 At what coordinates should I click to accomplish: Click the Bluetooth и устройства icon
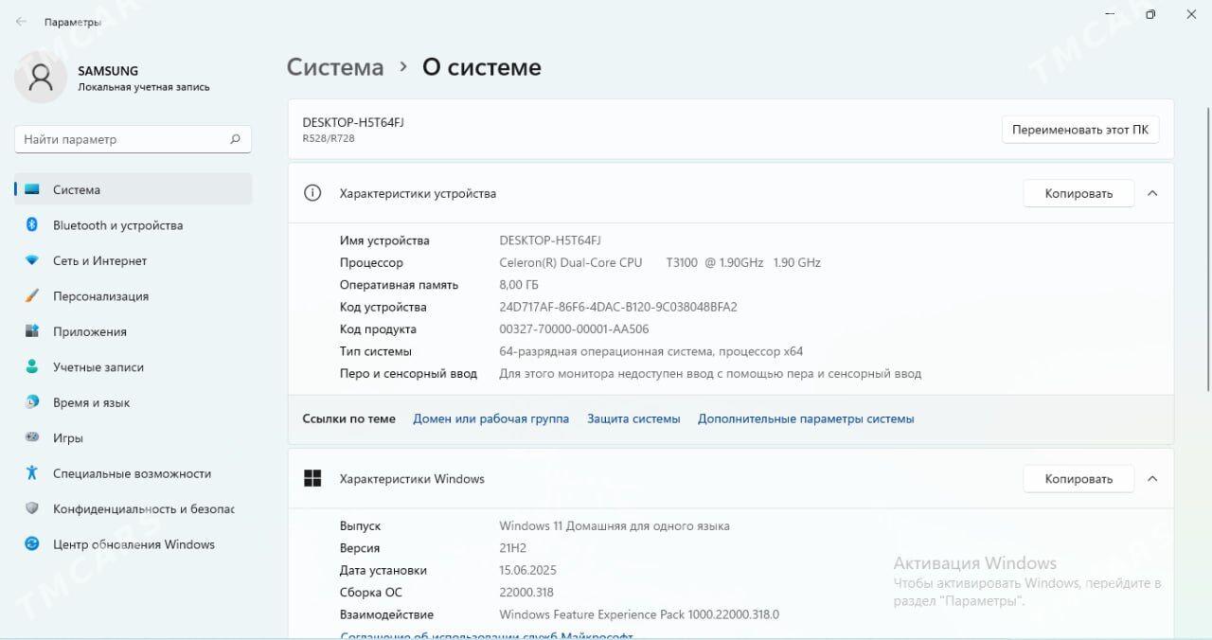tap(32, 225)
